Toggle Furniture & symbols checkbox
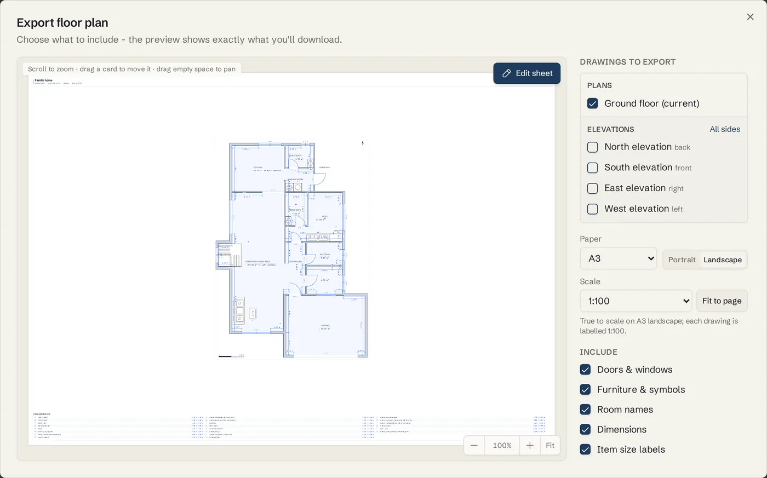Viewport: 767px width, 478px height. 585,390
